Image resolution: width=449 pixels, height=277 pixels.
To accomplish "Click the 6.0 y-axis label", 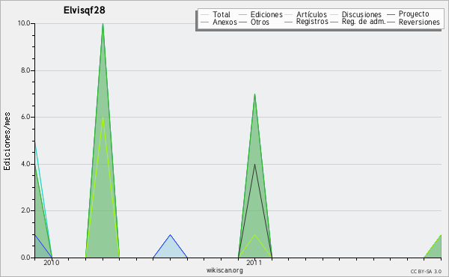I will coord(25,117).
